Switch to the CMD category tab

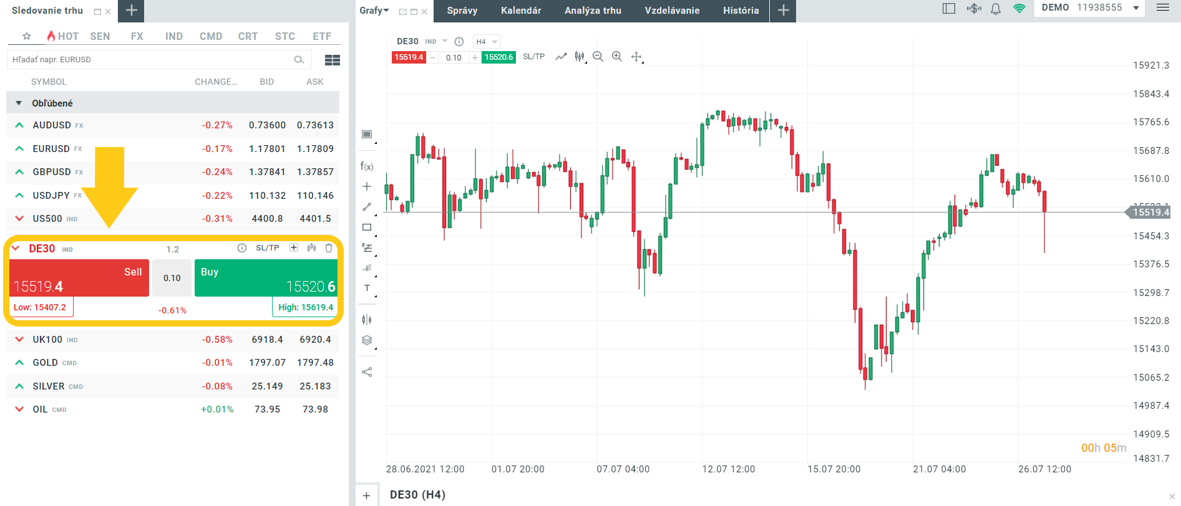[x=211, y=36]
